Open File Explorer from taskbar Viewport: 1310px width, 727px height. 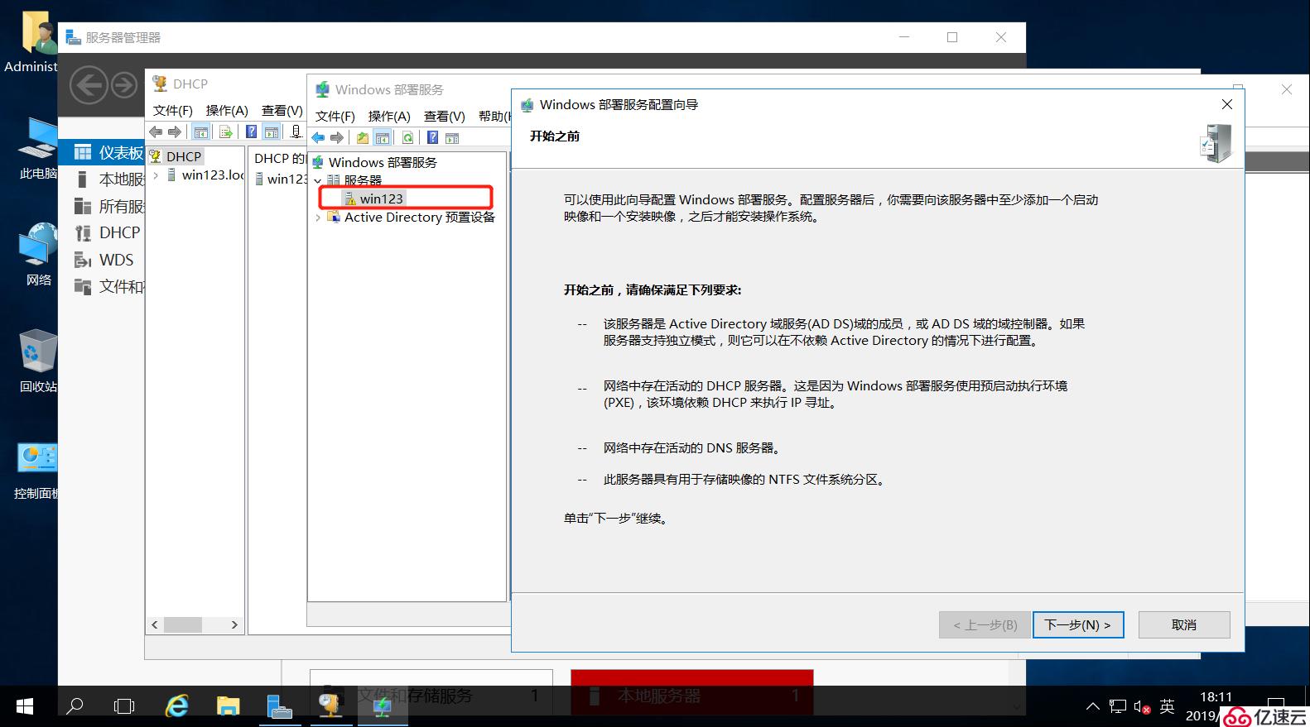click(228, 706)
